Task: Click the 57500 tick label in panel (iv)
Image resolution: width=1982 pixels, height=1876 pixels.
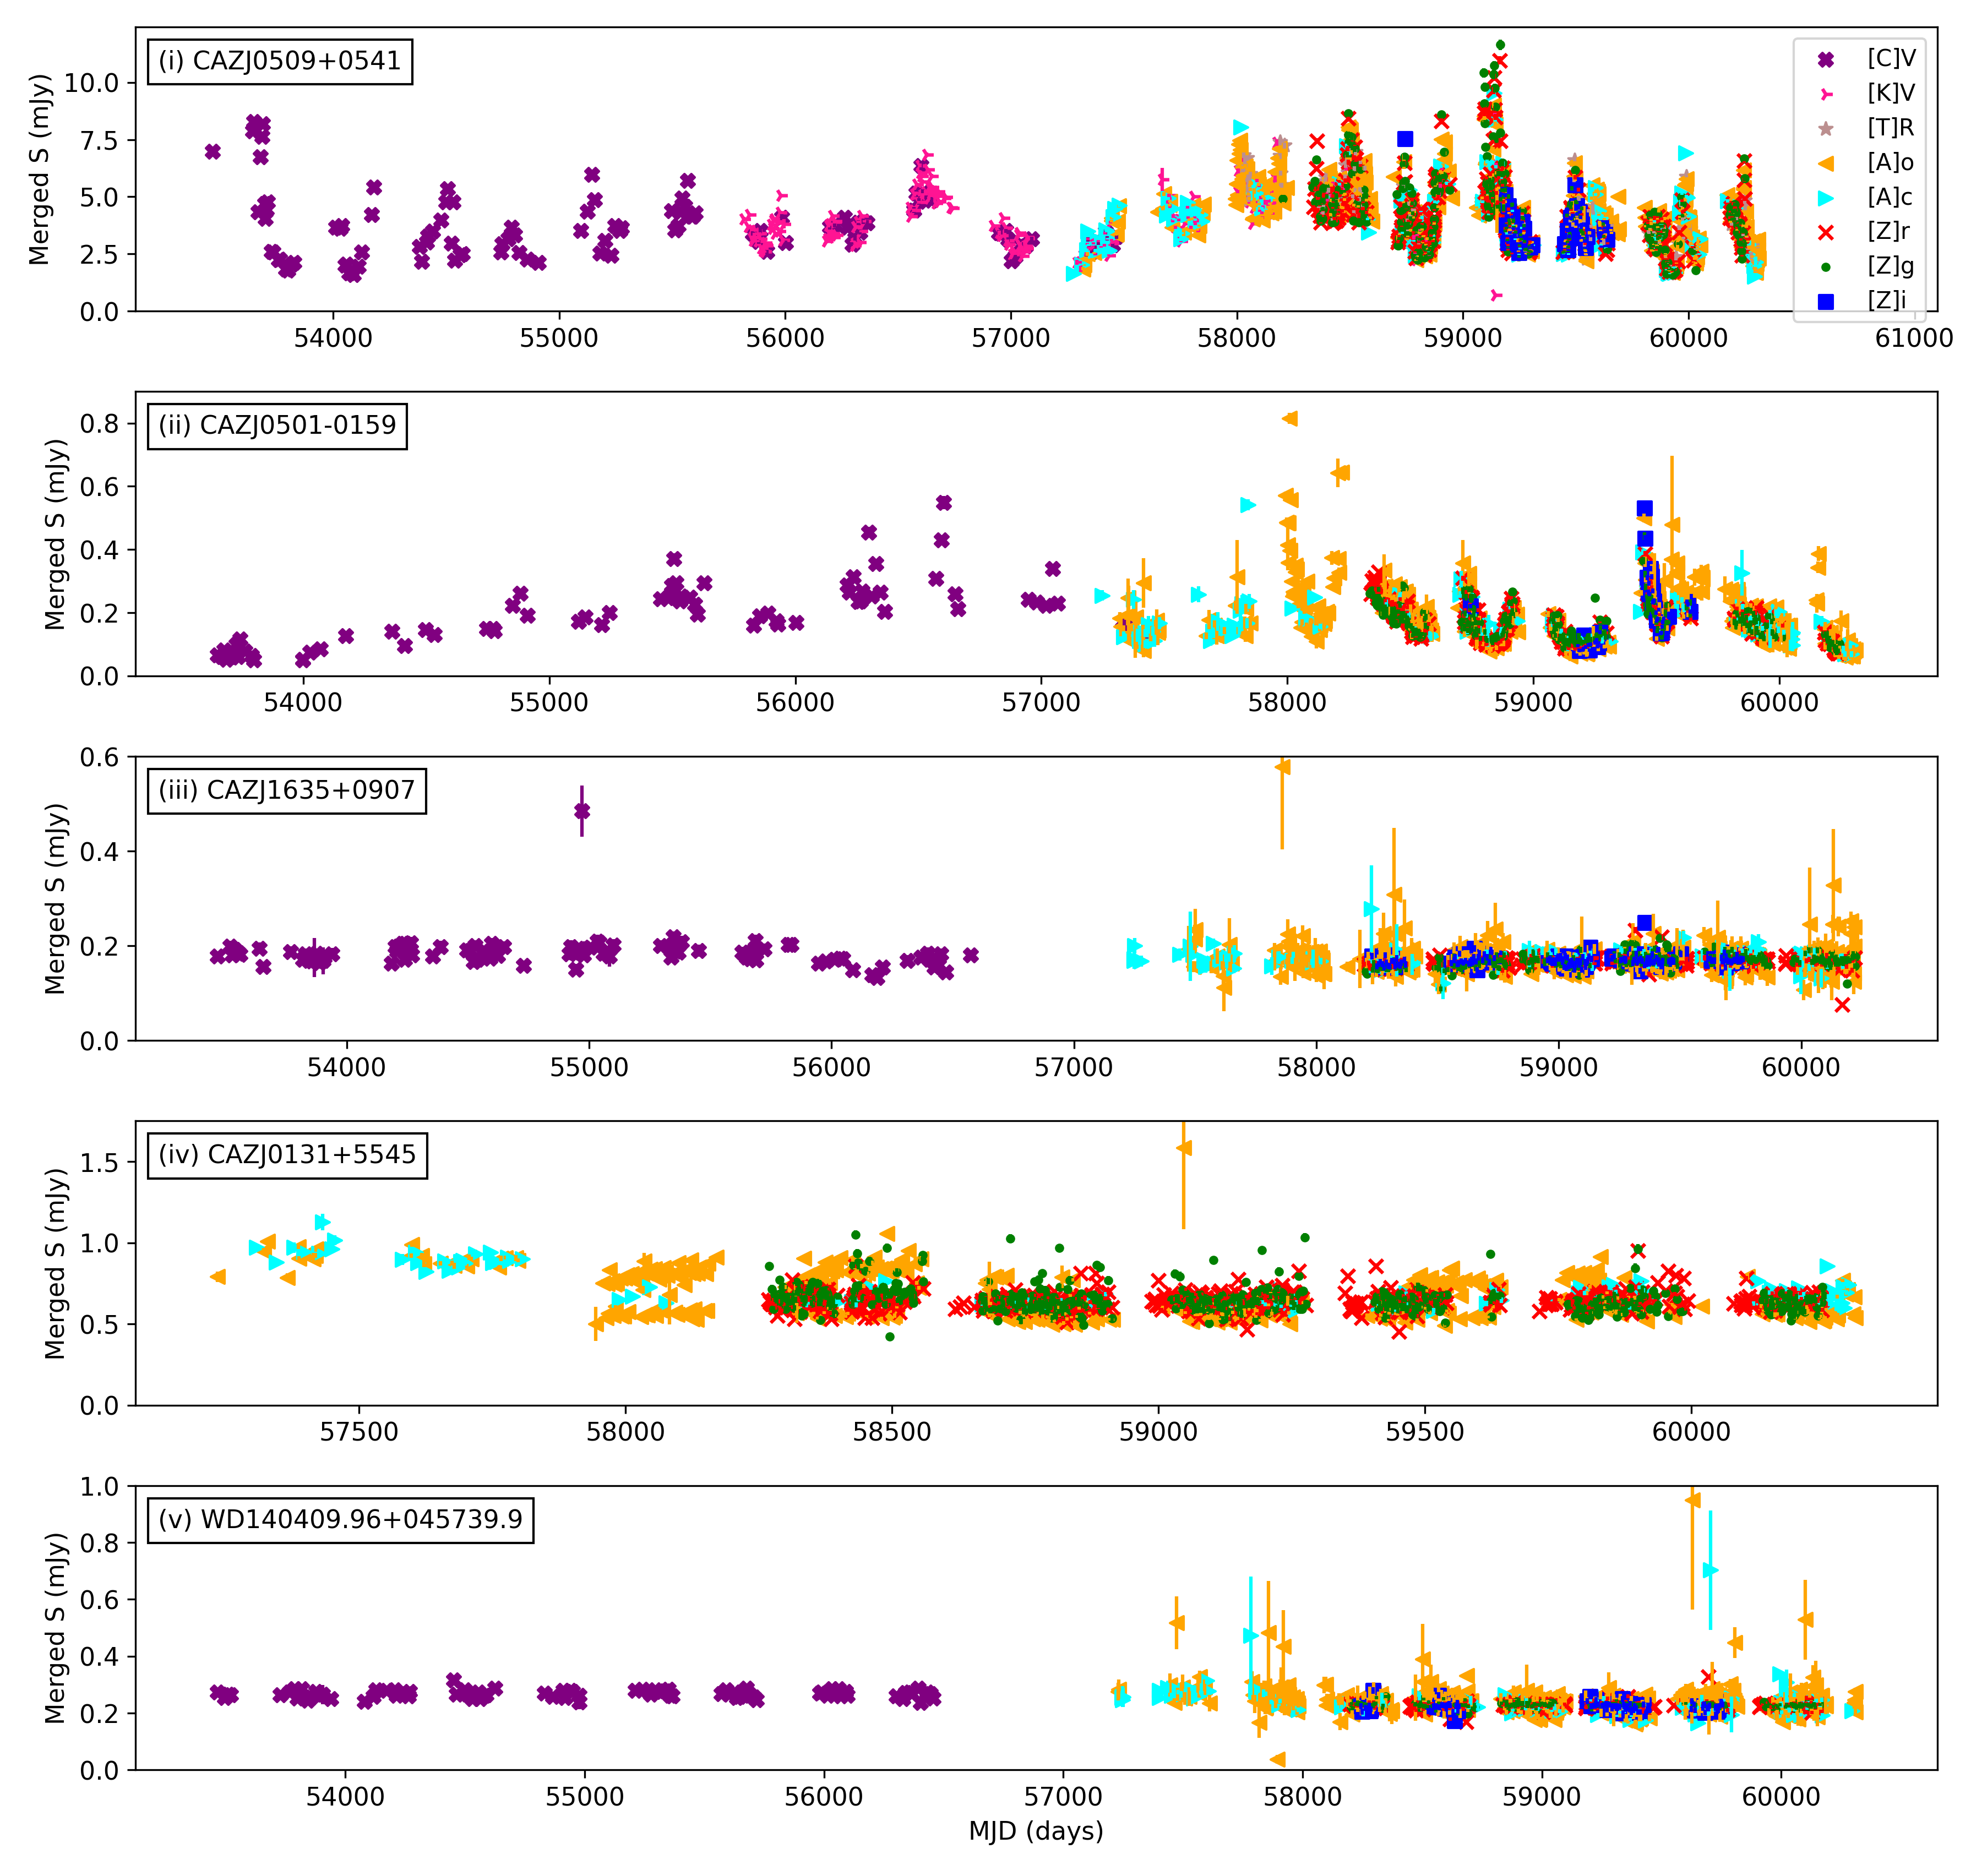Action: click(359, 1432)
